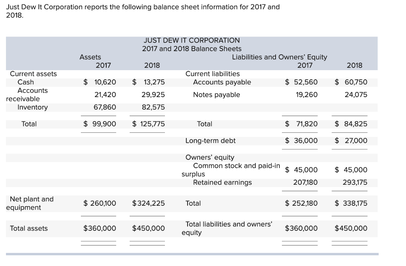Click the 2017 Total assets value $360,000
The width and height of the screenshot is (406, 266).
[x=100, y=228]
